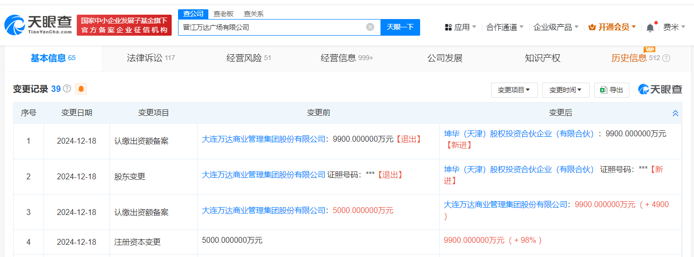
Task: Open the 企业级产品 dropdown menu
Action: pos(556,27)
